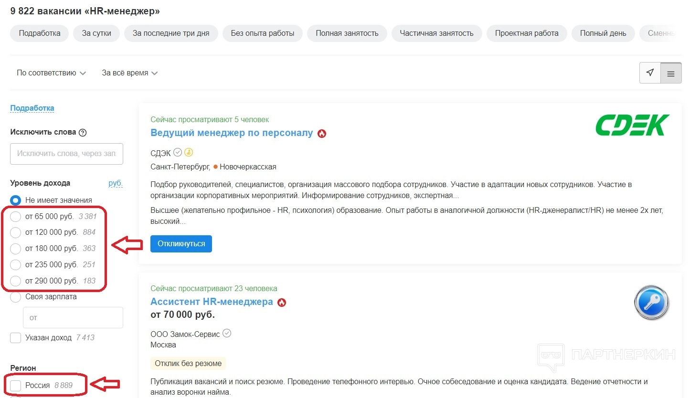The image size is (700, 398).
Task: Apply the Без опыта работы filter chip
Action: point(262,33)
